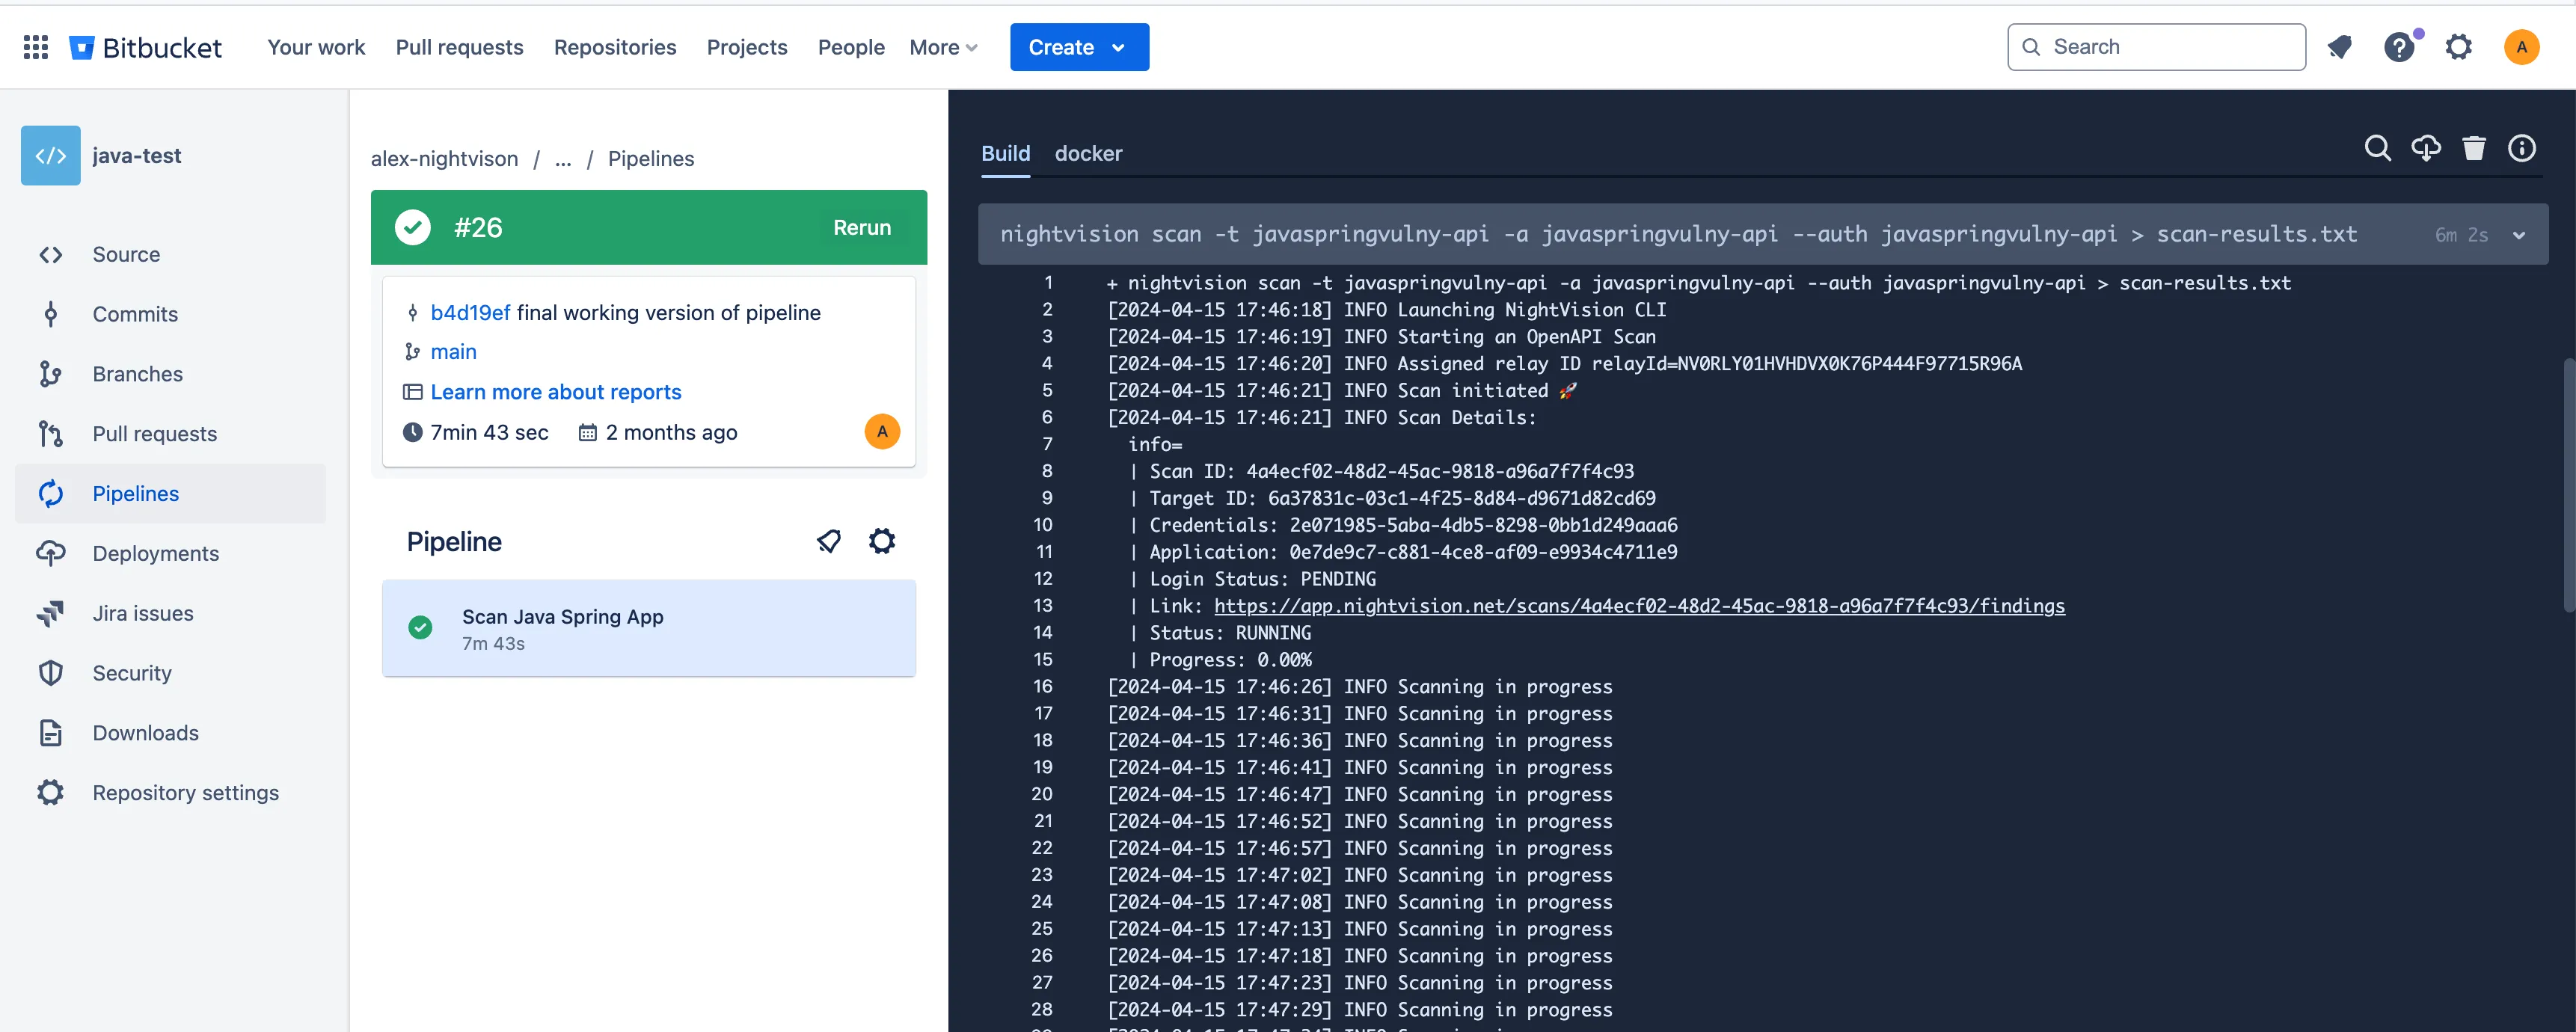Select the Scan Java Spring App step
Screen dimensions: 2576x1032
(x=648, y=629)
